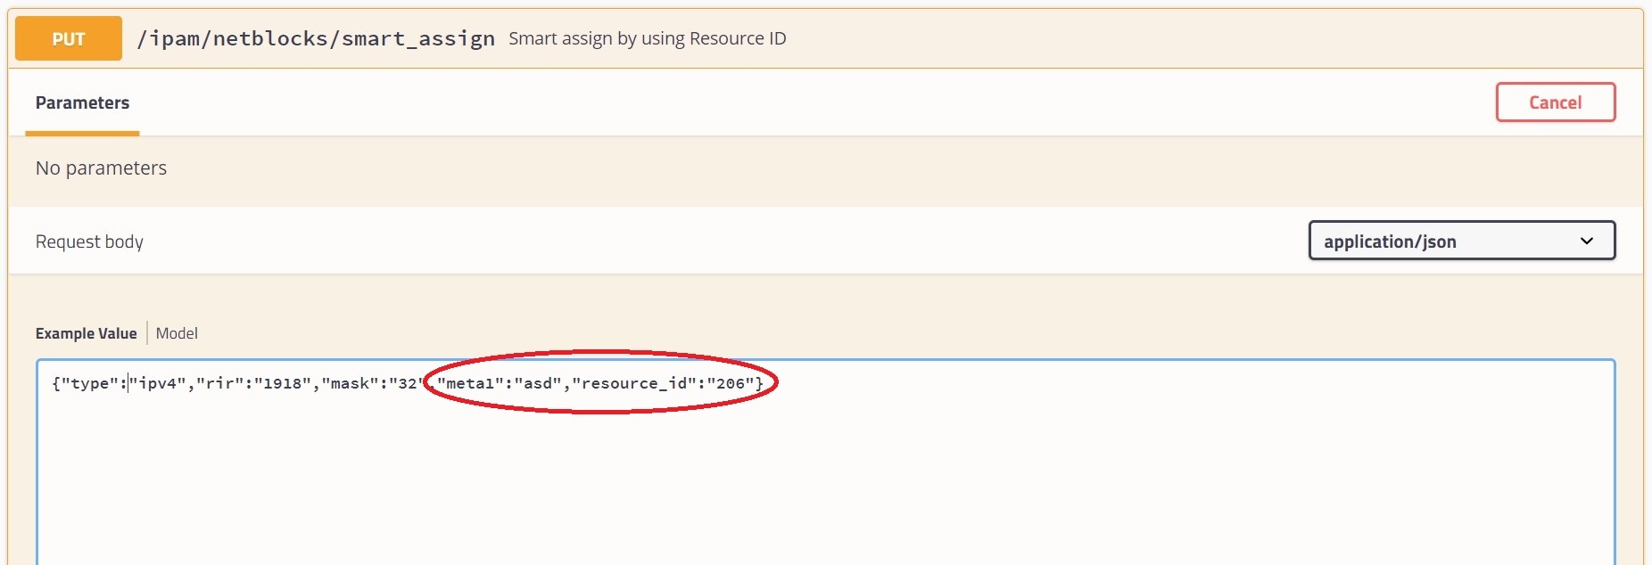Click the 'Smart assign by using Resource ID' summary
This screenshot has width=1652, height=565.
647,38
